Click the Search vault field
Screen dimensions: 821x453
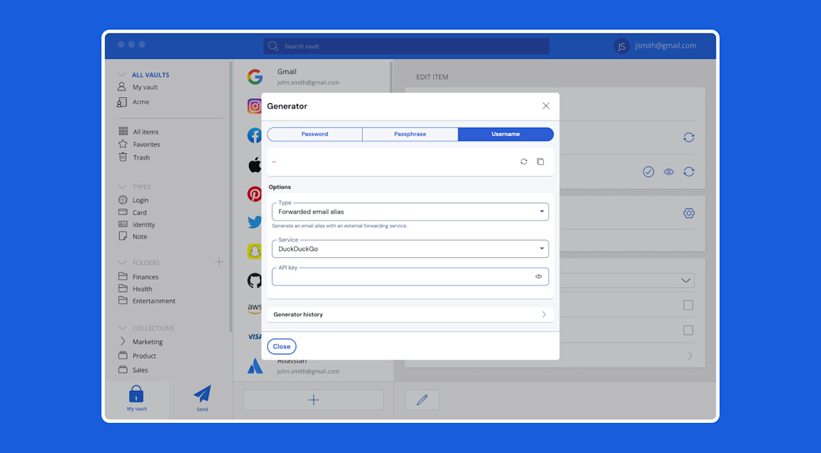click(406, 46)
